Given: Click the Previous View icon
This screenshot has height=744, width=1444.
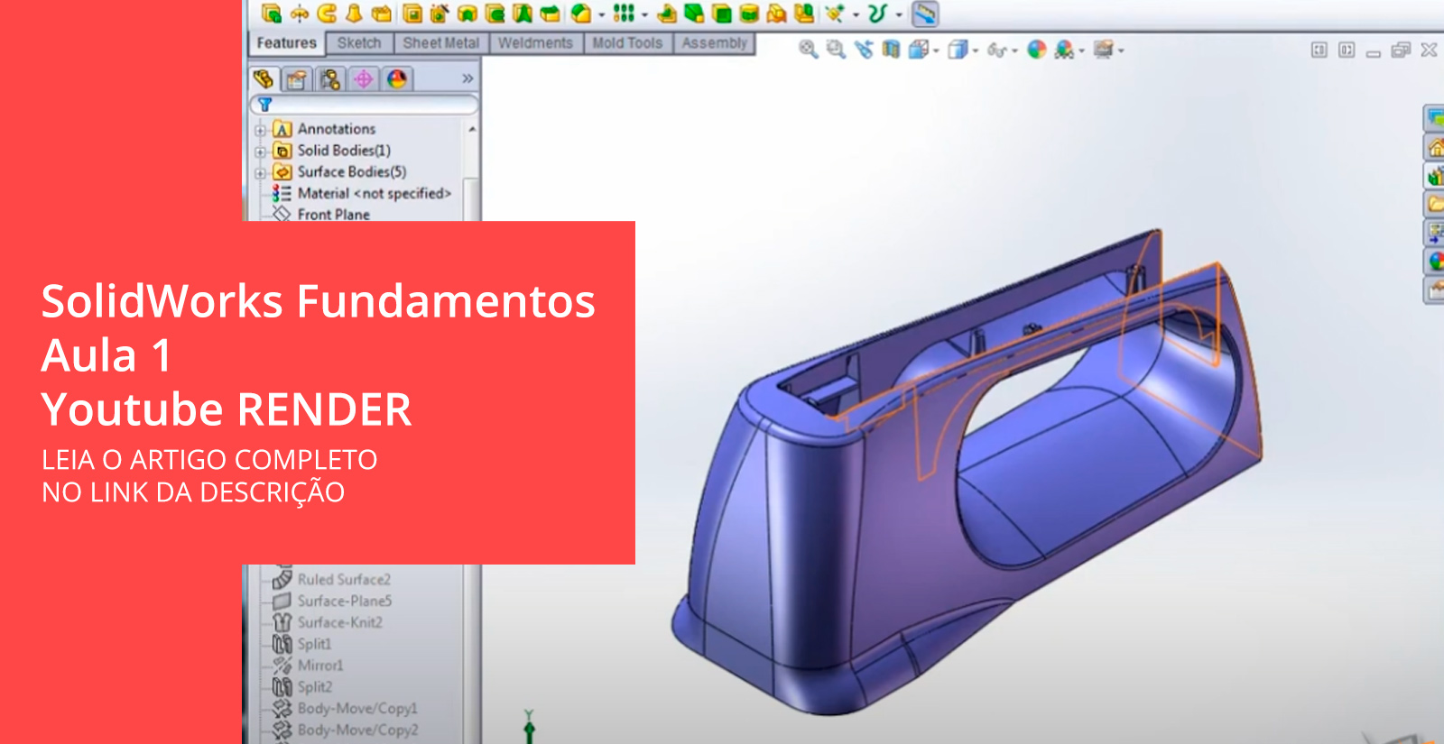Looking at the screenshot, I should tap(864, 50).
